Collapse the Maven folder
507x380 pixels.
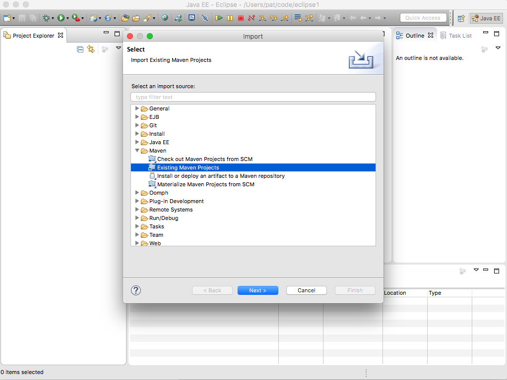coord(137,151)
